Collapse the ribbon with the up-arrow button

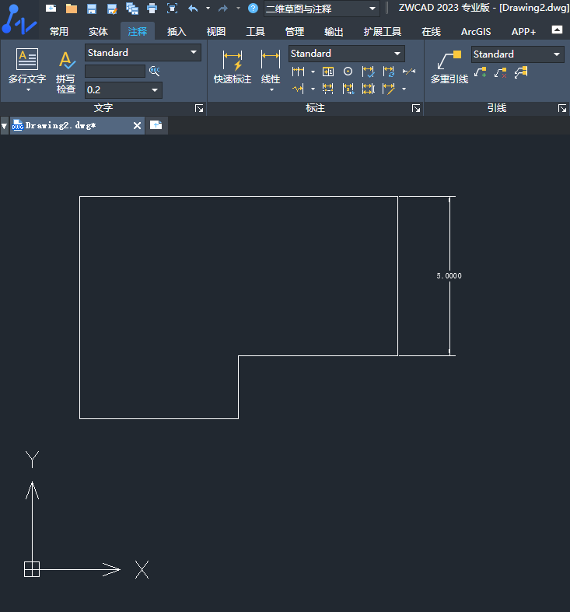[557, 30]
